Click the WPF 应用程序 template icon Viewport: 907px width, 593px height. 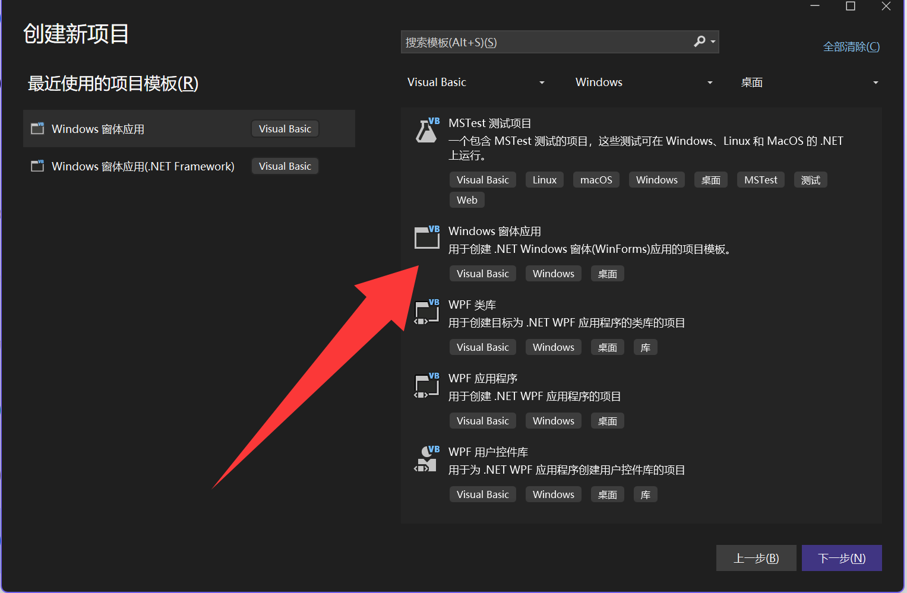coord(427,385)
